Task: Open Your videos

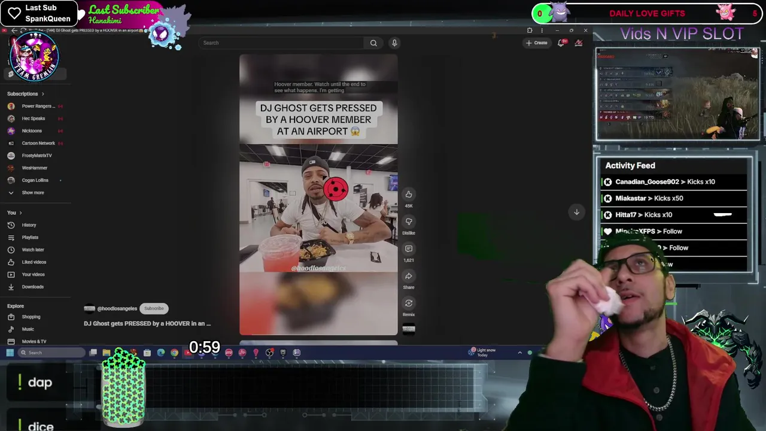Action: pos(27,274)
